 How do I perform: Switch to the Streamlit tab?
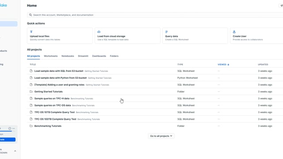[83, 56]
